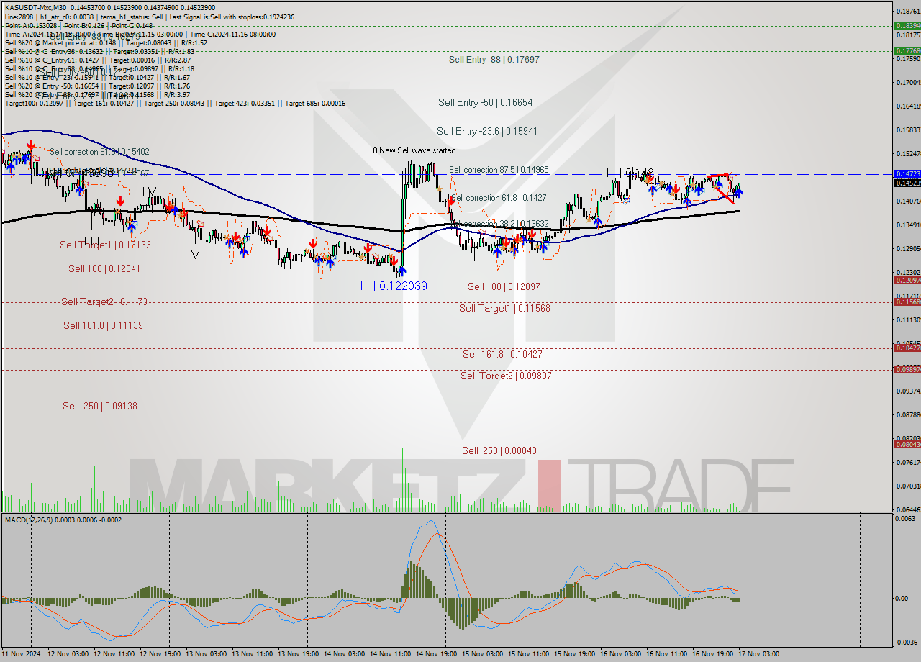
Task: Click the green 0.17768 price axis tag
Action: [907, 50]
